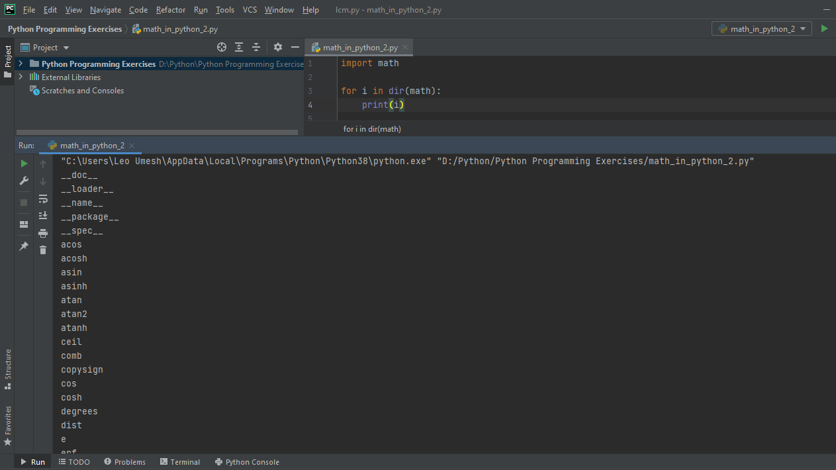Click the Pin Tab icon in Run panel
The height and width of the screenshot is (470, 836).
[x=24, y=246]
